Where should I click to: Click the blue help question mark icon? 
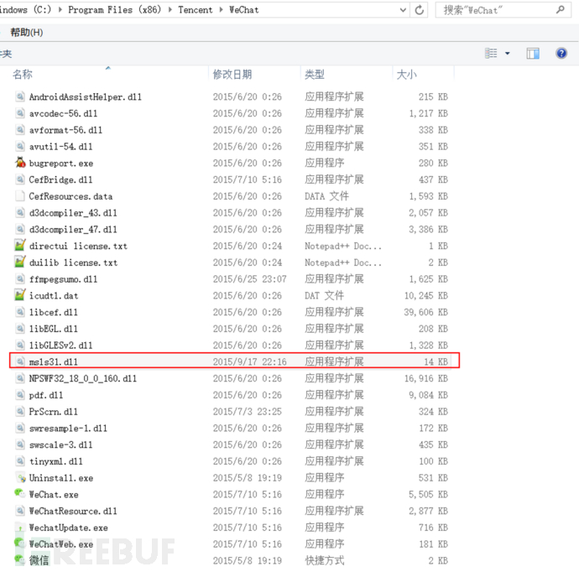tap(561, 53)
